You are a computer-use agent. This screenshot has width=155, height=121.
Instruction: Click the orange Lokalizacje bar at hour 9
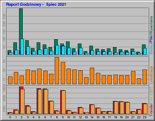[x=63, y=73]
